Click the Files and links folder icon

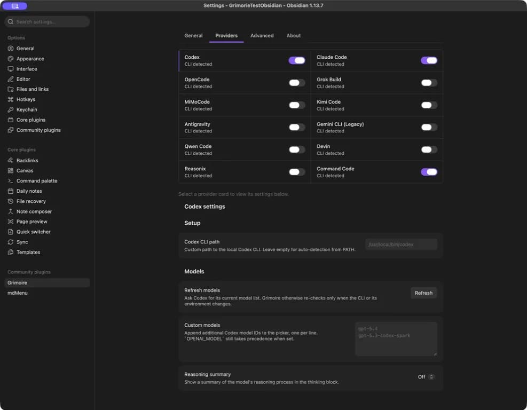click(11, 89)
